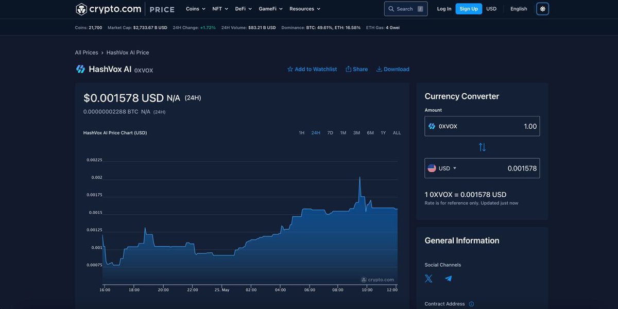This screenshot has width=618, height=309.
Task: Click the 0XVOX coin icon in converter
Action: click(x=432, y=126)
